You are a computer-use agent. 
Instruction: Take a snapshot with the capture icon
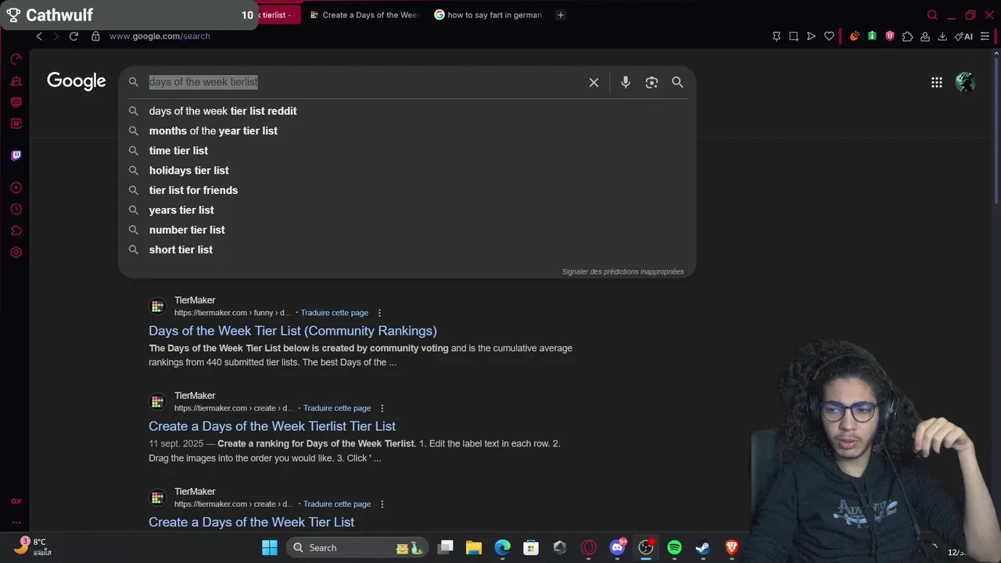pyautogui.click(x=794, y=36)
